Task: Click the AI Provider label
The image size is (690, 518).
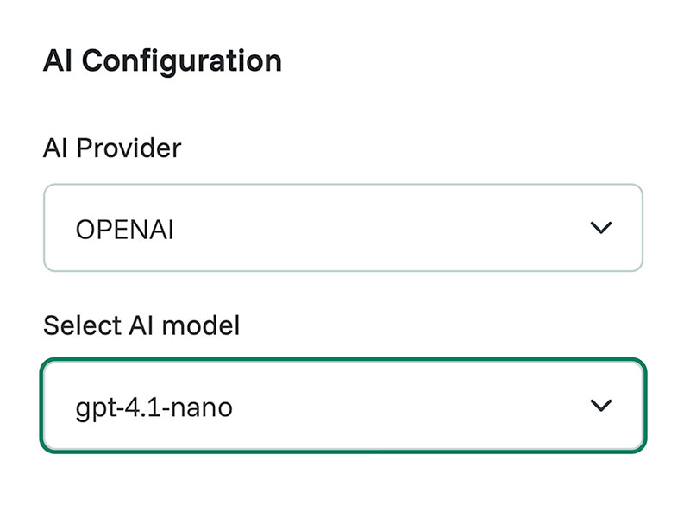Action: (112, 148)
